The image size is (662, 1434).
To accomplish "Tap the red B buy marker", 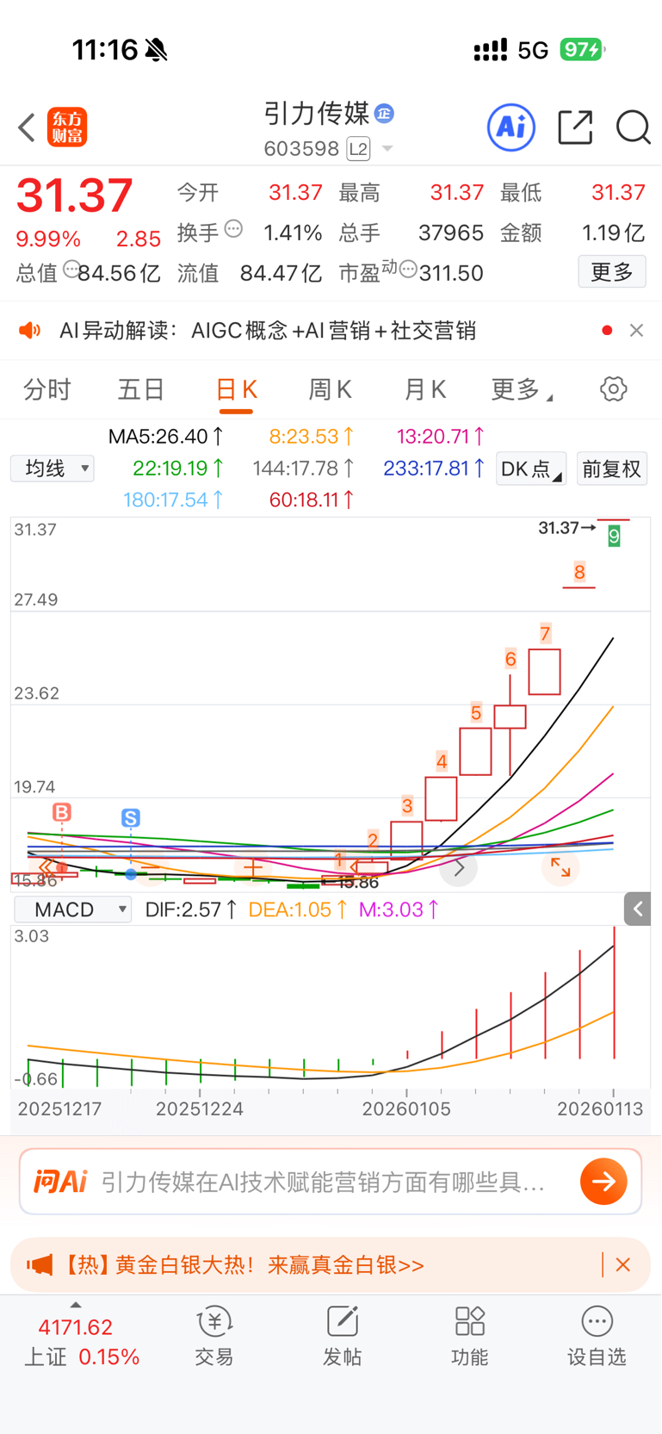I will coord(62,812).
